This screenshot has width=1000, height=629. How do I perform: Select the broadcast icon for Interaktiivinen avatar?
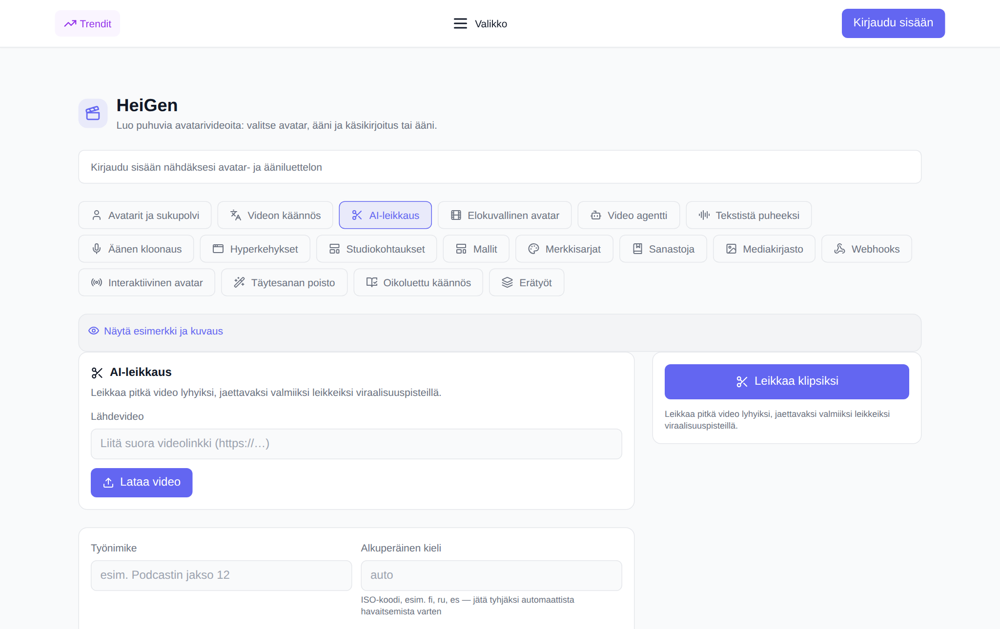click(x=97, y=282)
